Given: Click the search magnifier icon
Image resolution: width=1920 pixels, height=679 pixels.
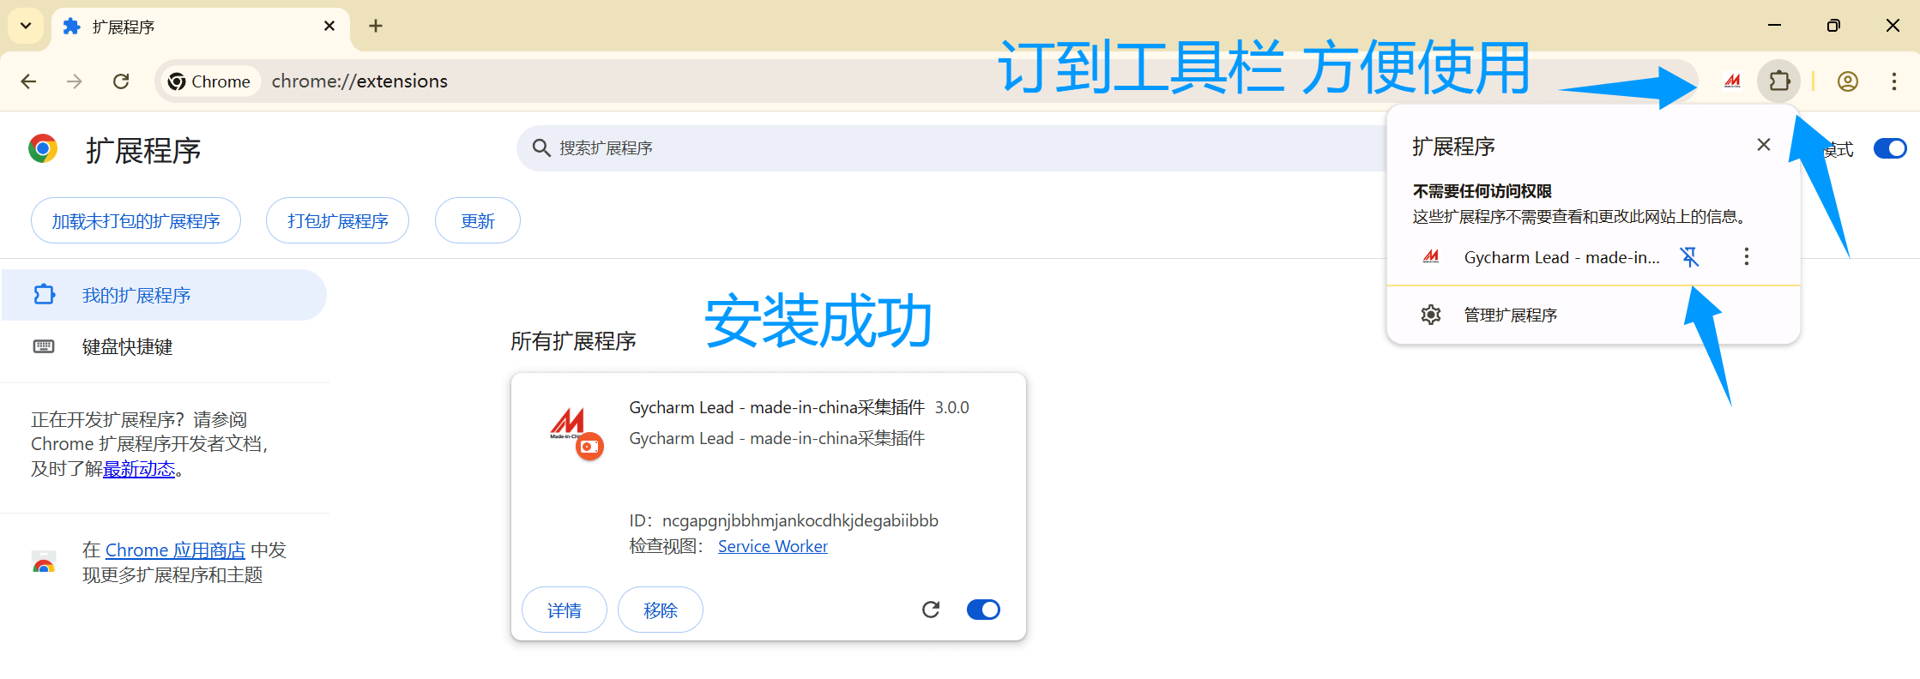Looking at the screenshot, I should (540, 148).
